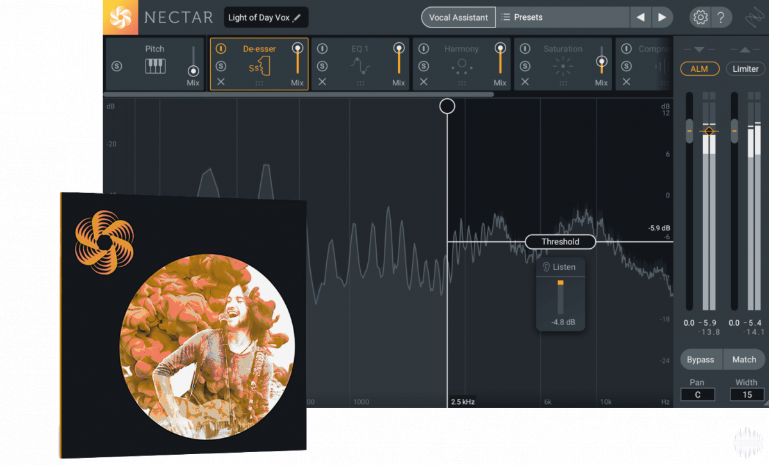Viewport: 769px width, 465px height.
Task: Click the Saturation module Mix slider
Action: [601, 61]
